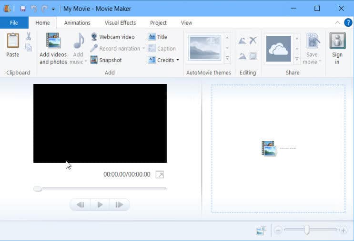Screen dimensions: 354x241
Task: Click the Rotate right editing icon
Action: pyautogui.click(x=242, y=56)
